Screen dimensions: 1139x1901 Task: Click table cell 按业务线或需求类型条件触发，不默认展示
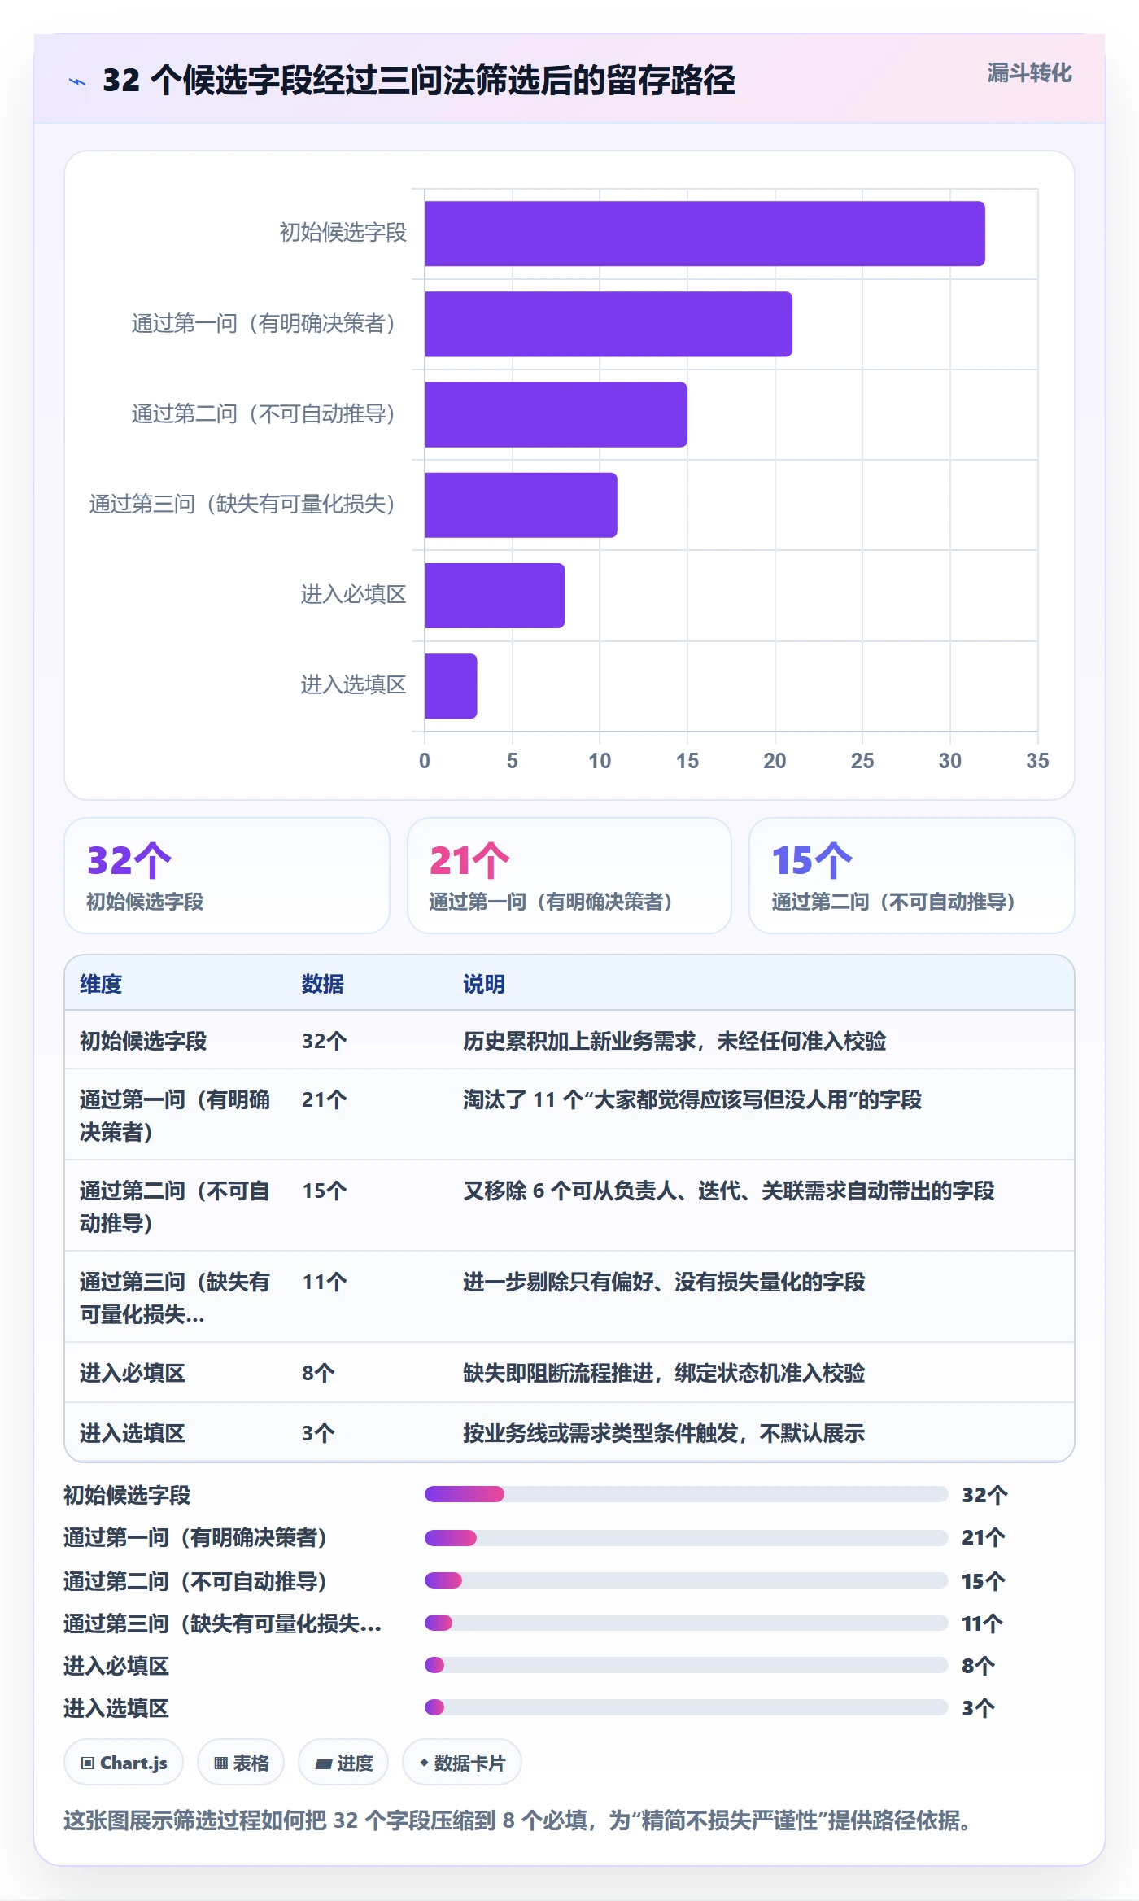click(x=664, y=1433)
